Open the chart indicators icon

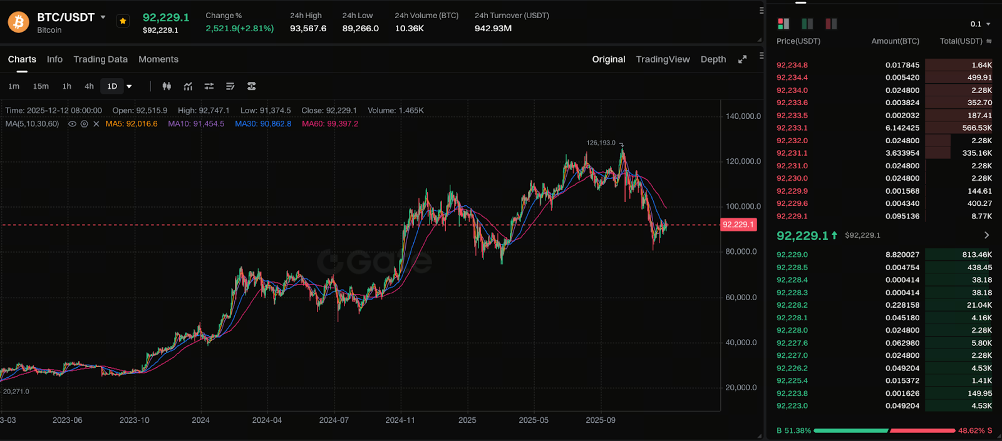[x=188, y=86]
